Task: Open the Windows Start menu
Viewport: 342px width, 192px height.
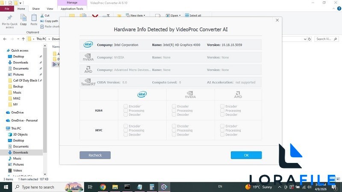Action: coord(6,187)
